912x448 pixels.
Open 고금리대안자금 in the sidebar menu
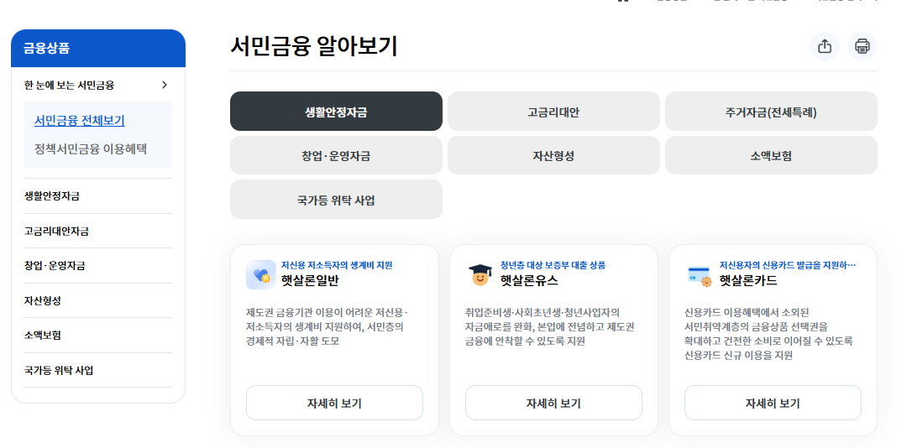[56, 231]
